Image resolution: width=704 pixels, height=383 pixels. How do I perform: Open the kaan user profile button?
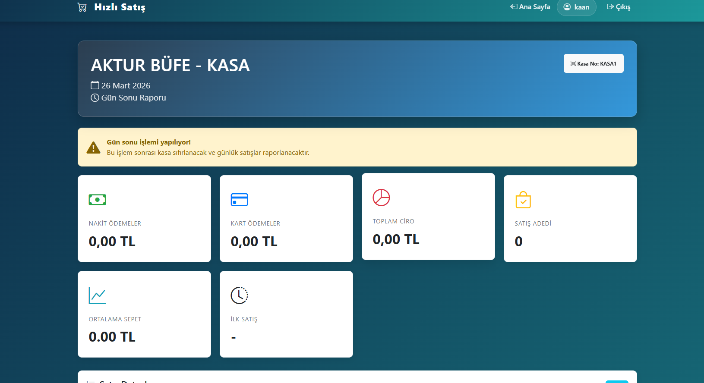pos(576,7)
